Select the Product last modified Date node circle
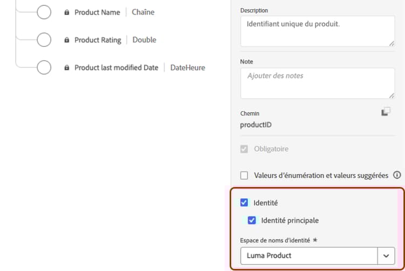Image resolution: width=405 pixels, height=271 pixels. (x=44, y=68)
